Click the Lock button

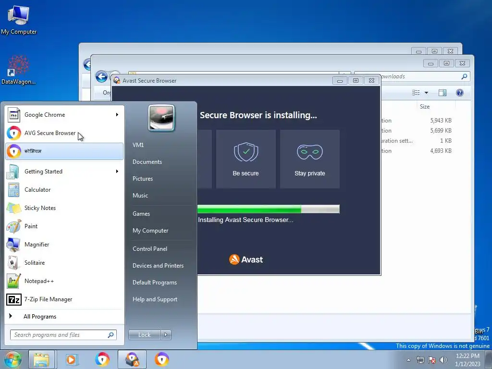(145, 335)
